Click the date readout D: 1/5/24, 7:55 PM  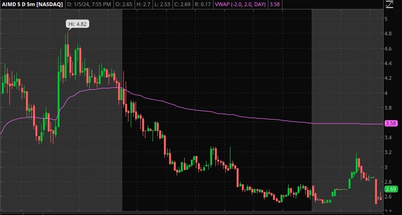[89, 4]
